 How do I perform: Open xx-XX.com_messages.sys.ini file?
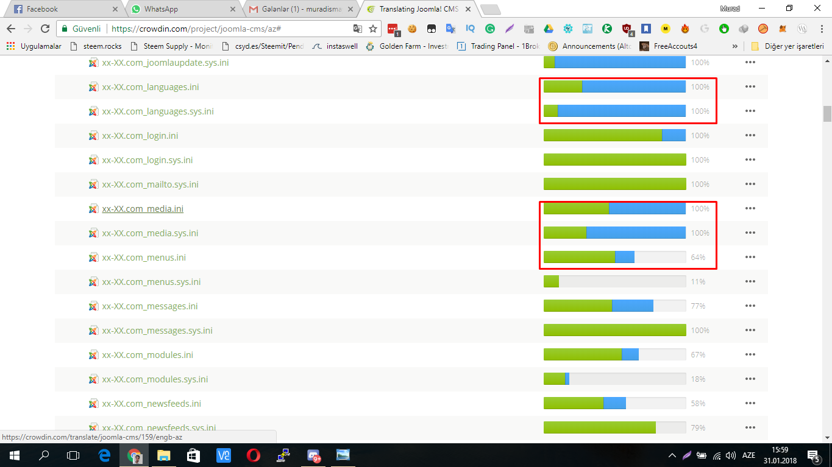(157, 331)
